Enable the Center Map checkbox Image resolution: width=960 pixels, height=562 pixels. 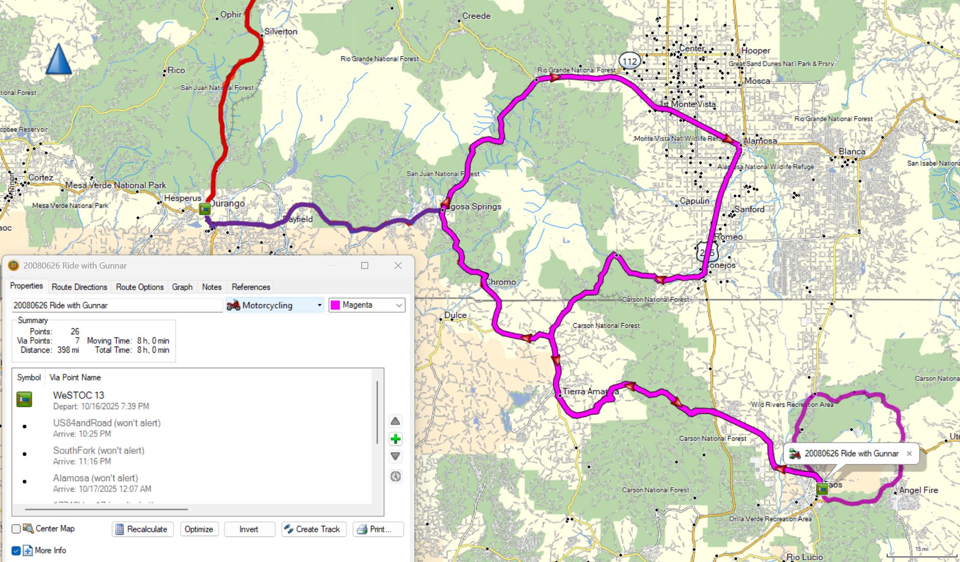click(x=16, y=529)
